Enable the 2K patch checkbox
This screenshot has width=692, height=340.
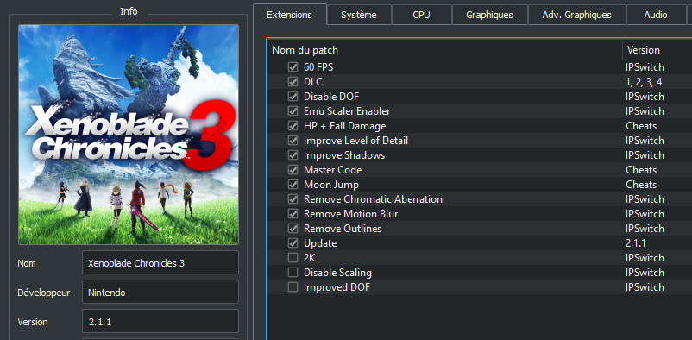[293, 257]
